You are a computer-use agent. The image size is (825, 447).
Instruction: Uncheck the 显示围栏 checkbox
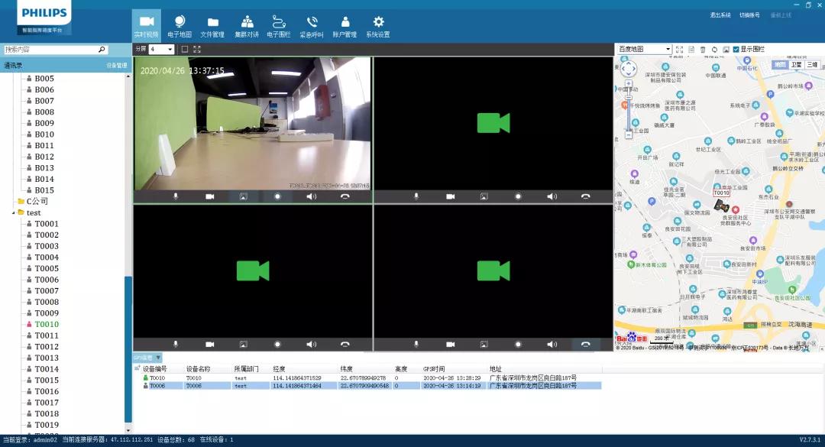click(x=736, y=50)
